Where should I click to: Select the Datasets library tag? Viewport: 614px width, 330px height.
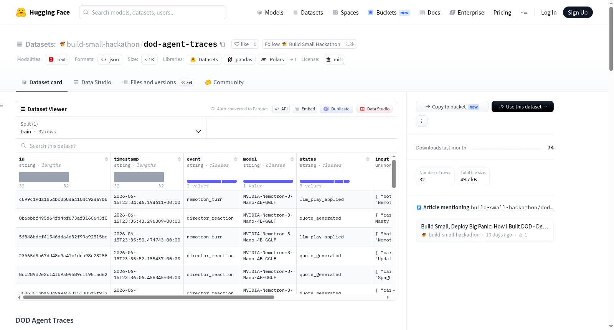[x=204, y=59]
